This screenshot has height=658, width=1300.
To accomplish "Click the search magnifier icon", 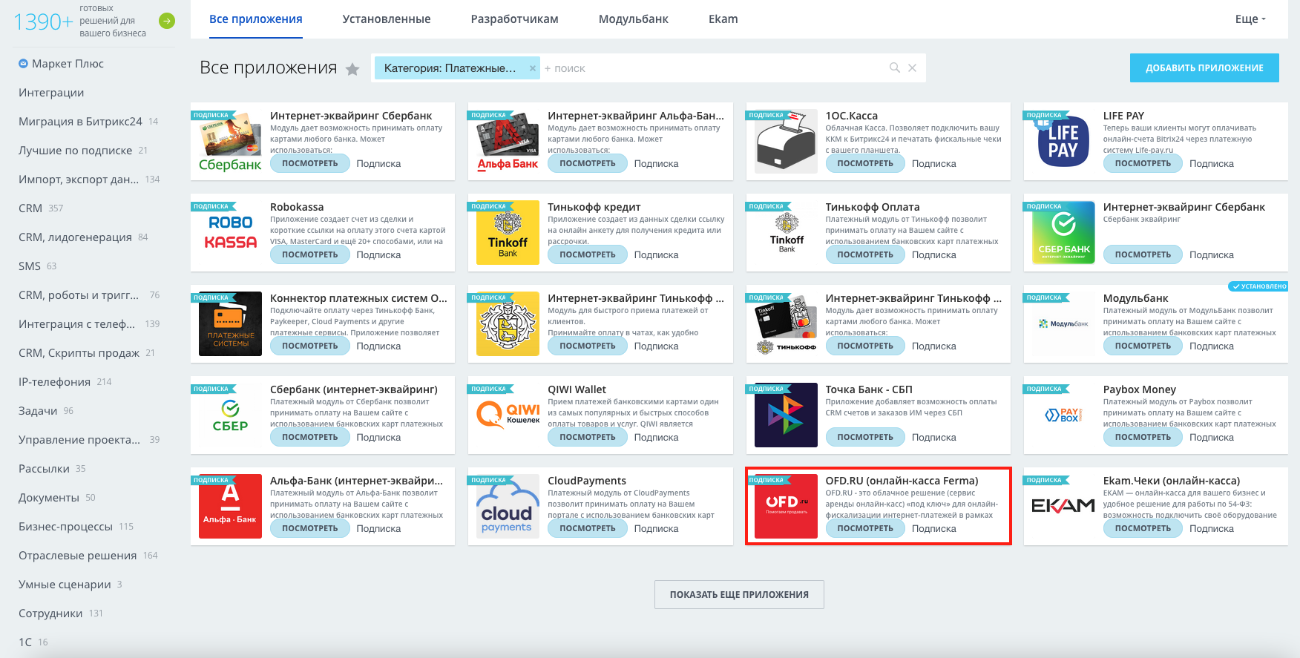I will (x=895, y=68).
